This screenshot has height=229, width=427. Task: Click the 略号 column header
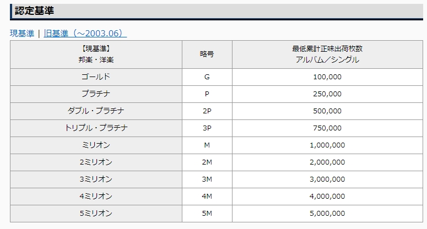(207, 54)
